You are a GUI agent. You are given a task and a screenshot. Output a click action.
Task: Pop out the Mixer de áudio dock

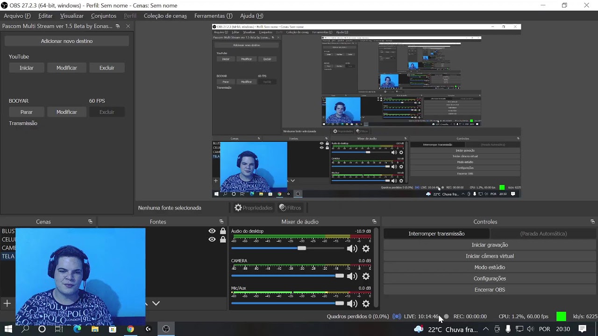click(x=374, y=222)
